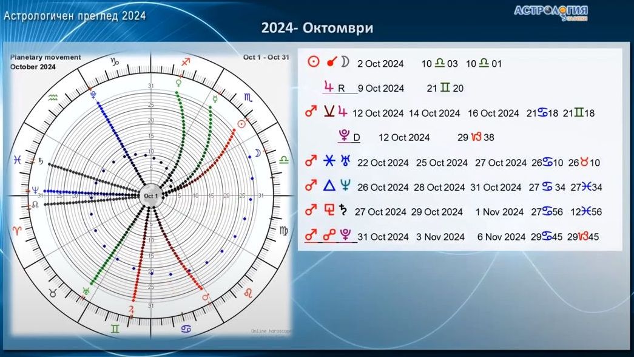The height and width of the screenshot is (357, 634).
Task: Click the Pluto symbol in the 31 Oct row
Action: tap(345, 235)
